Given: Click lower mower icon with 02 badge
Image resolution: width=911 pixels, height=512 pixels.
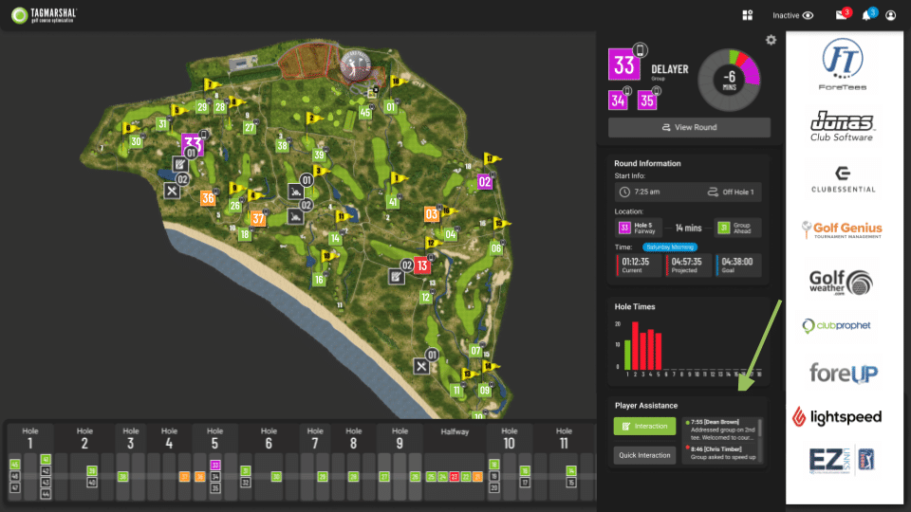Looking at the screenshot, I should (x=296, y=217).
